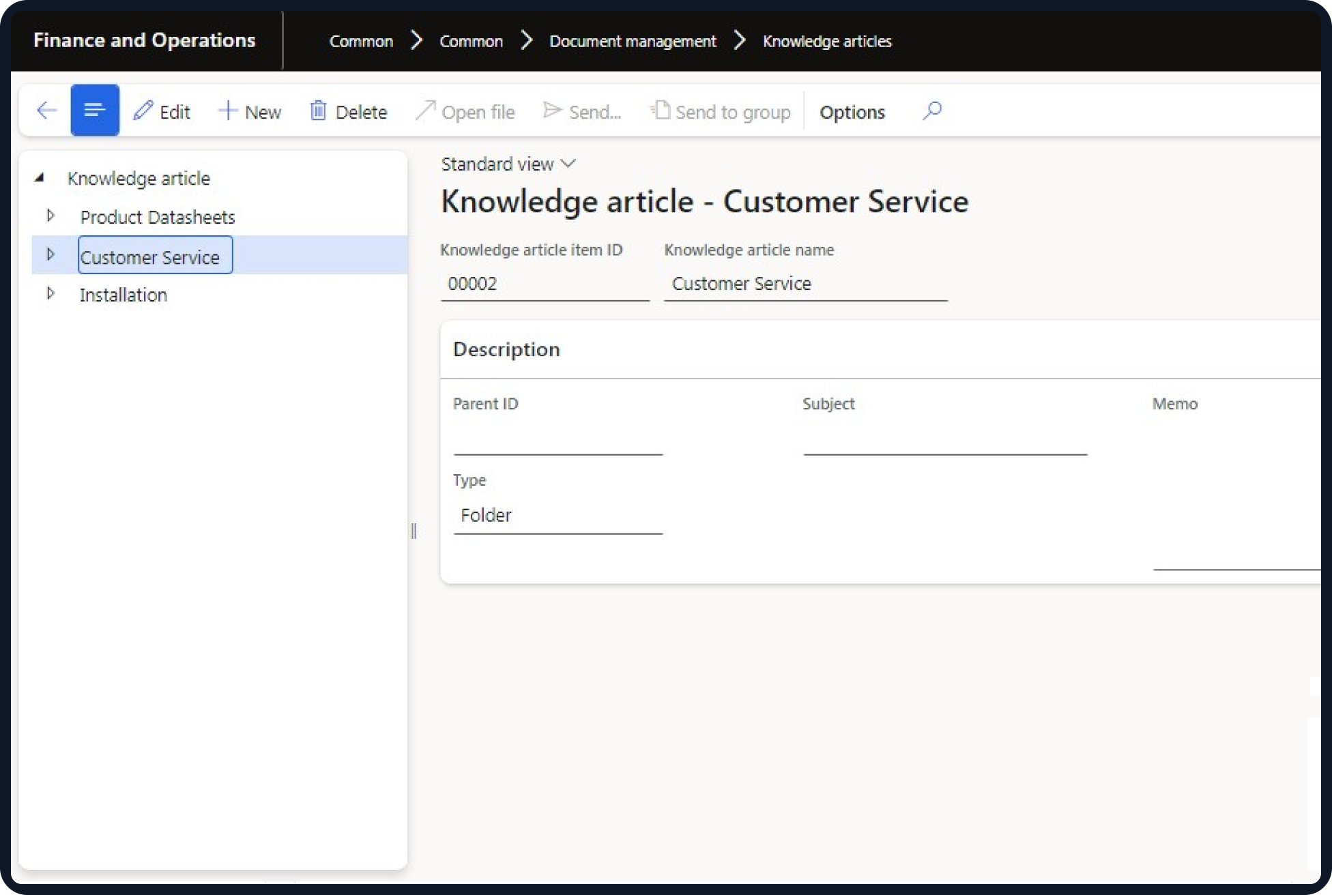Click the Send to group button
Screen dimensions: 1332x895
point(721,111)
